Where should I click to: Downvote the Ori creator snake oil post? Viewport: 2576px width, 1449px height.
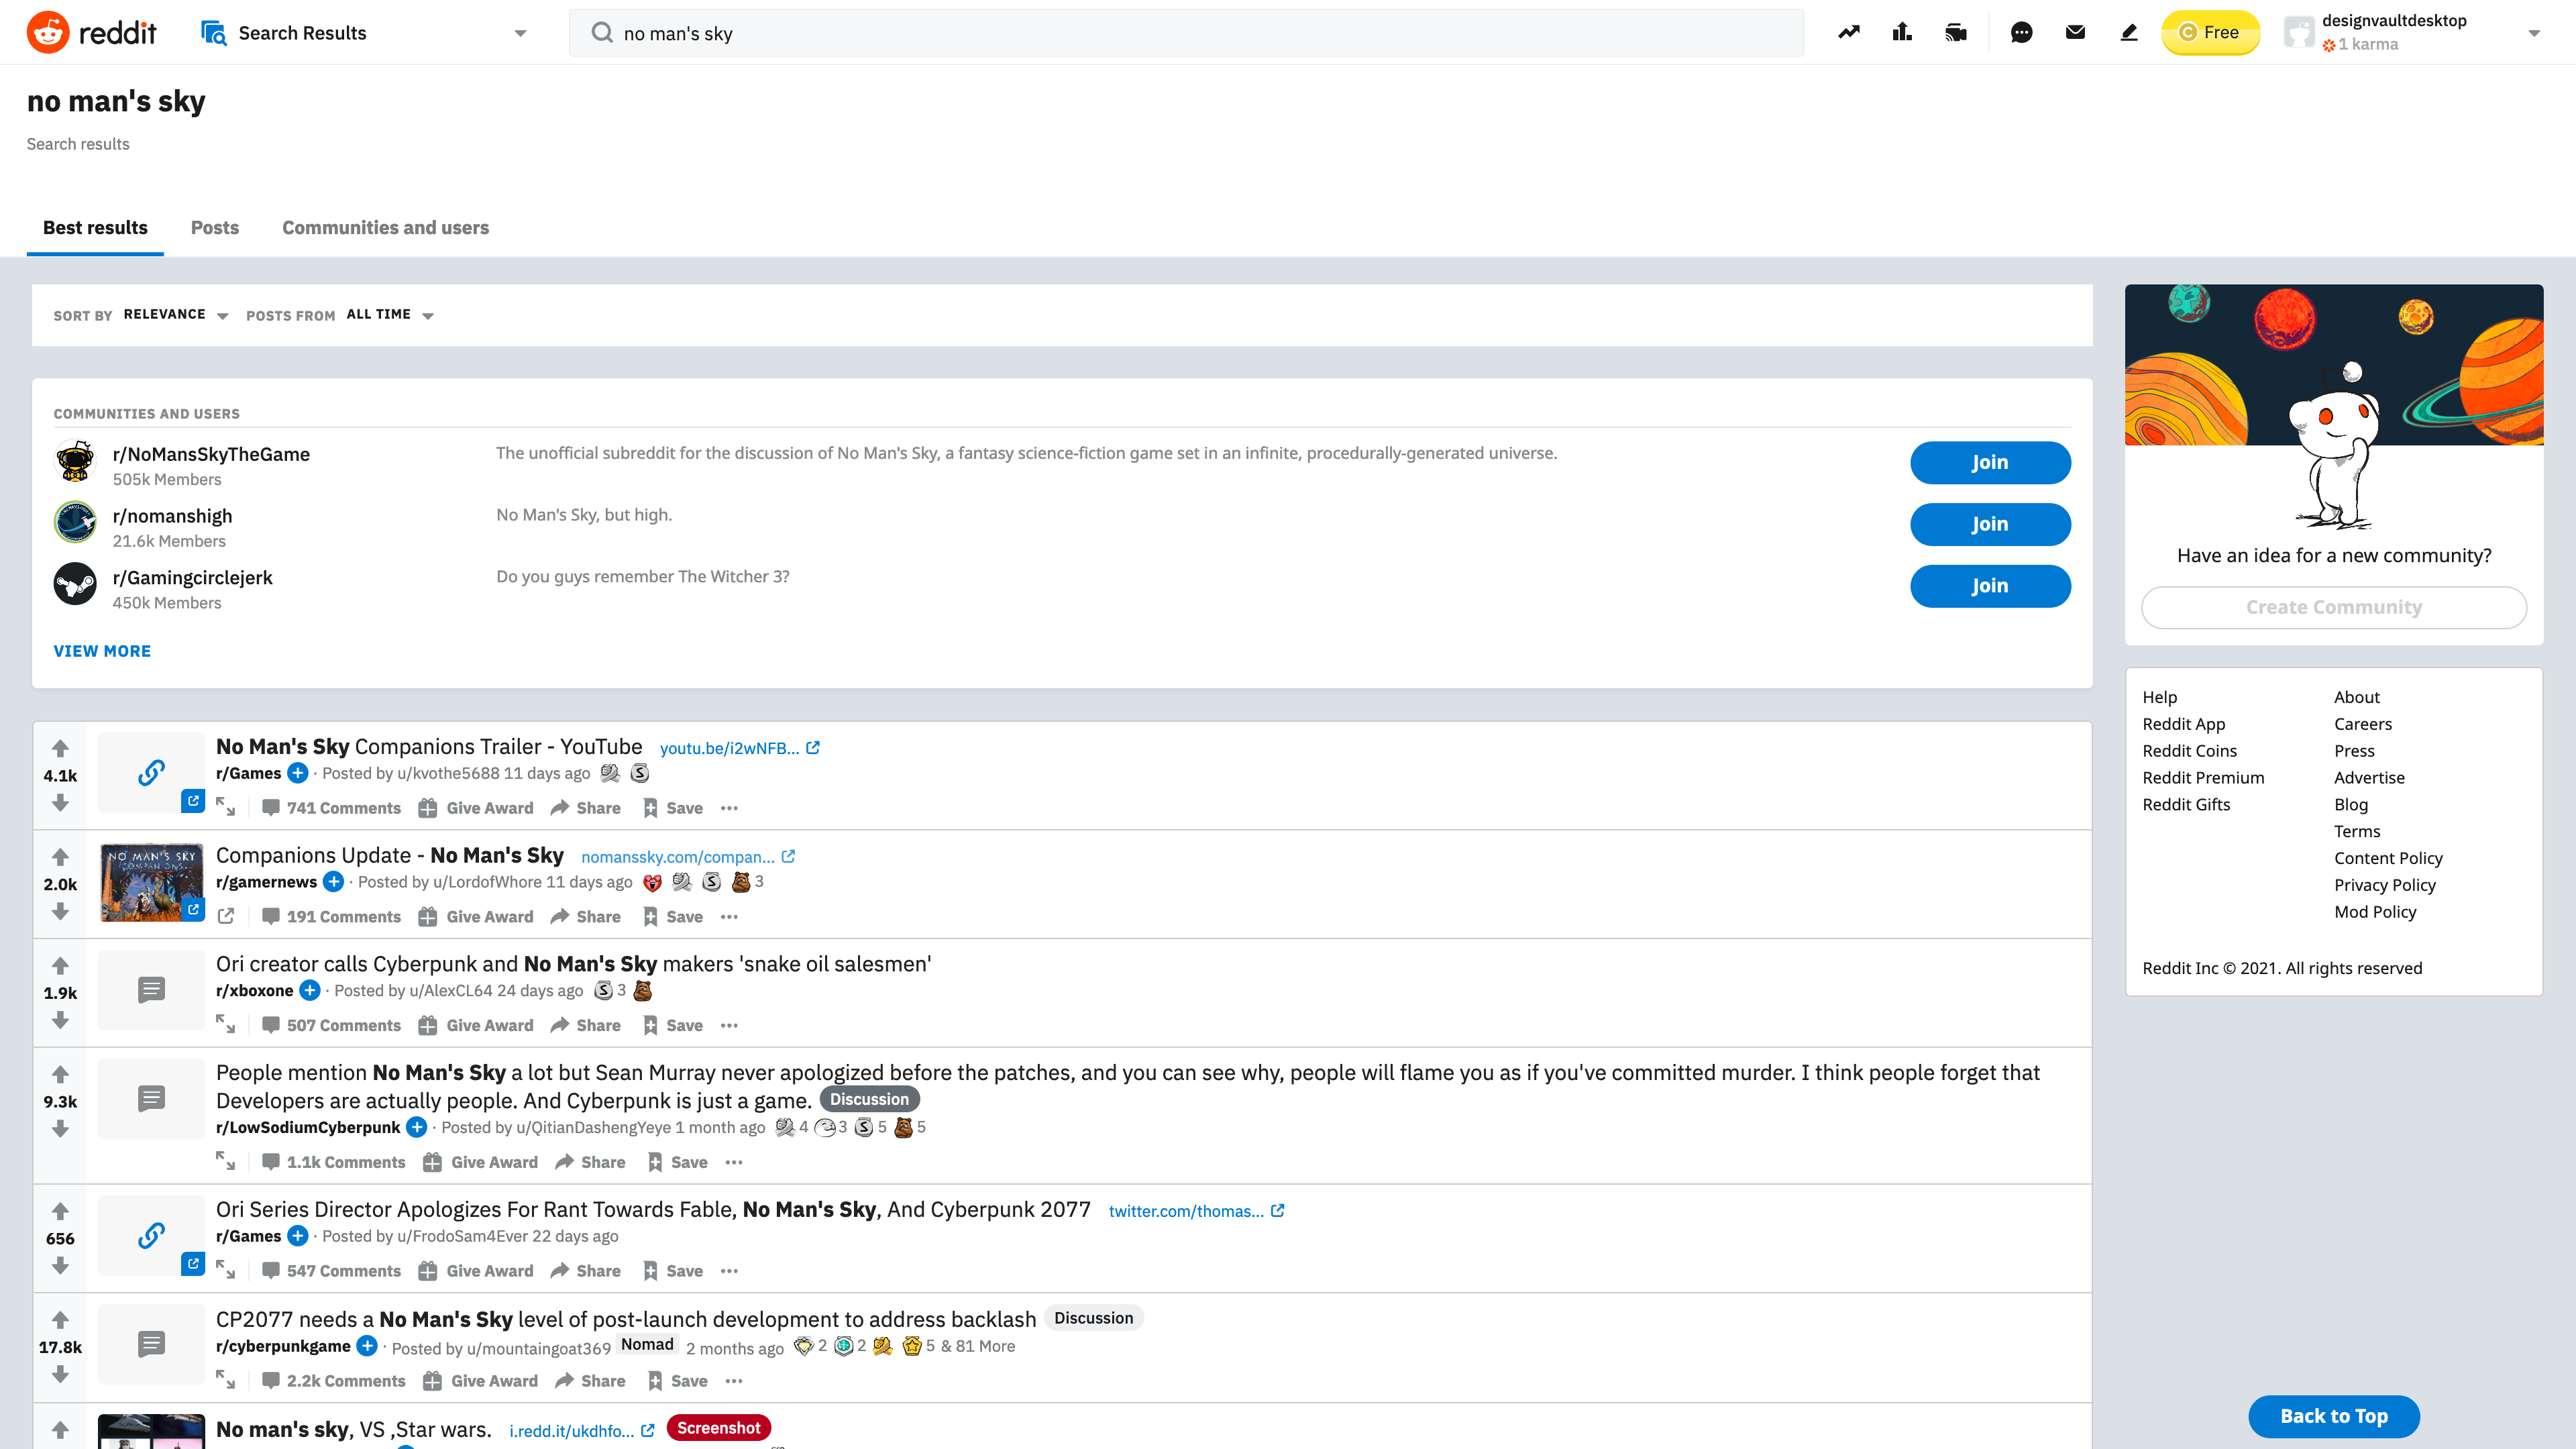60,1020
